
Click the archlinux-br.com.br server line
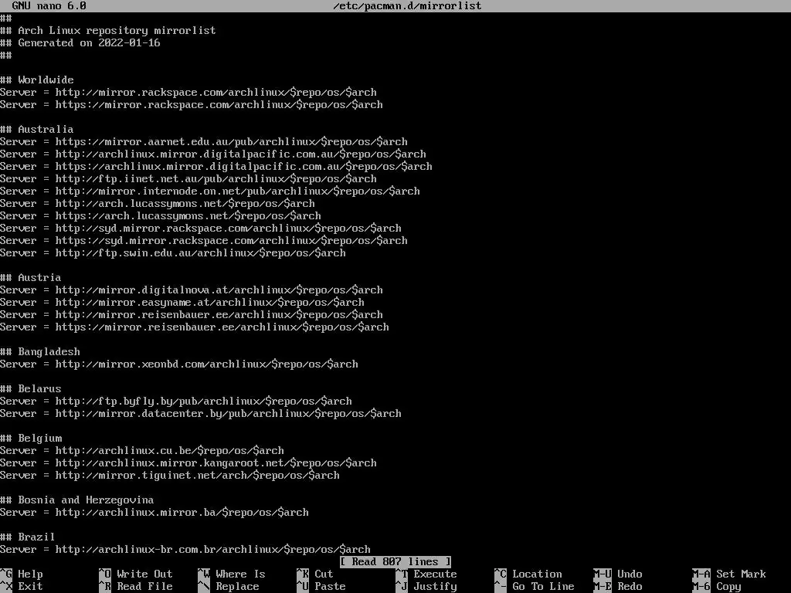tap(185, 549)
